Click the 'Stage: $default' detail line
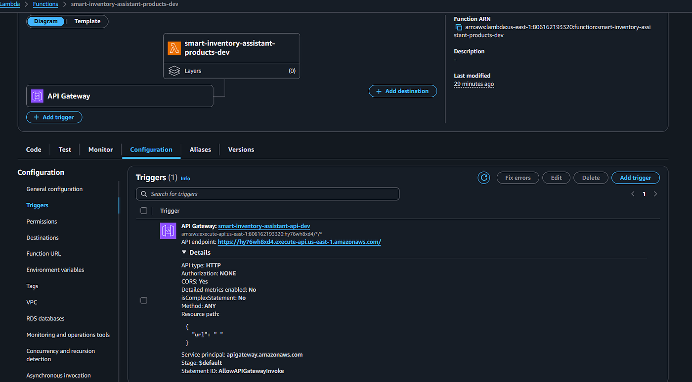Viewport: 692px width, 382px height. (201, 362)
